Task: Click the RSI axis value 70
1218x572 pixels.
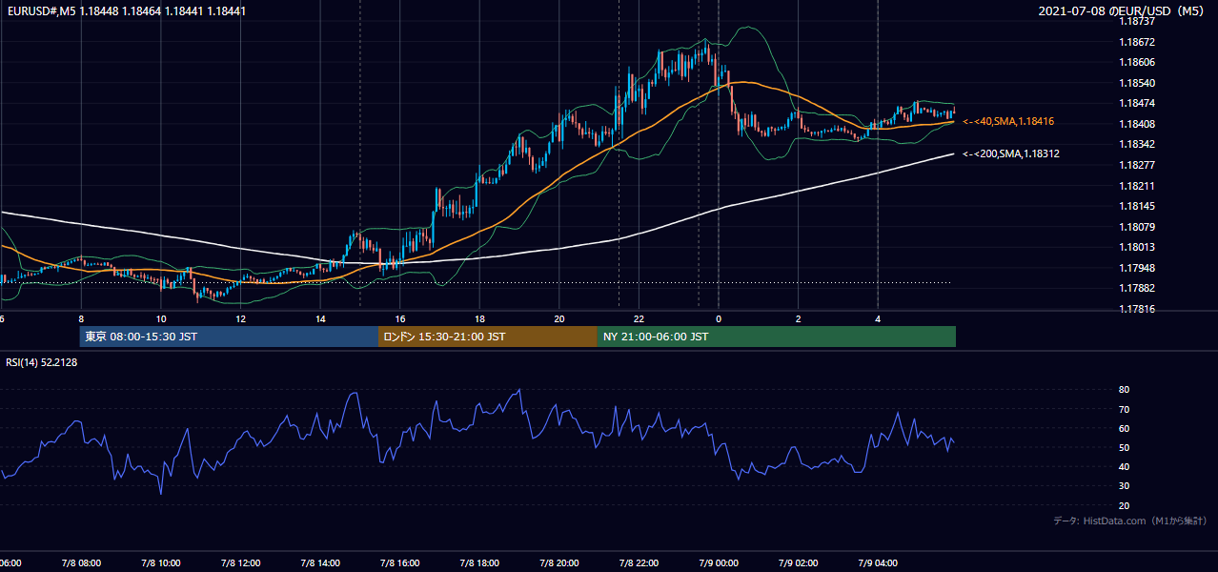Action: pos(1125,409)
